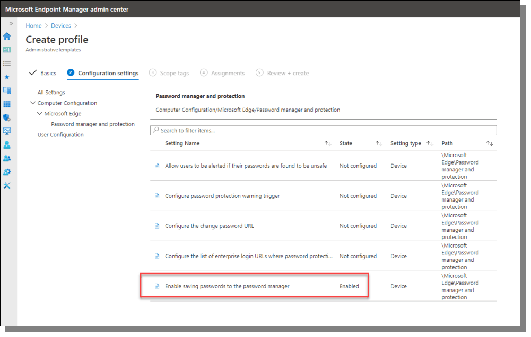Open the Users icon in sidebar
531x337 pixels.
pyautogui.click(x=7, y=145)
